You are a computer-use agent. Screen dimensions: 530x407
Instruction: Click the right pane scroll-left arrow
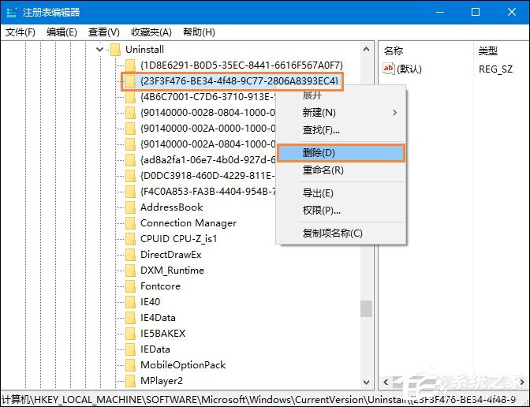(386, 383)
